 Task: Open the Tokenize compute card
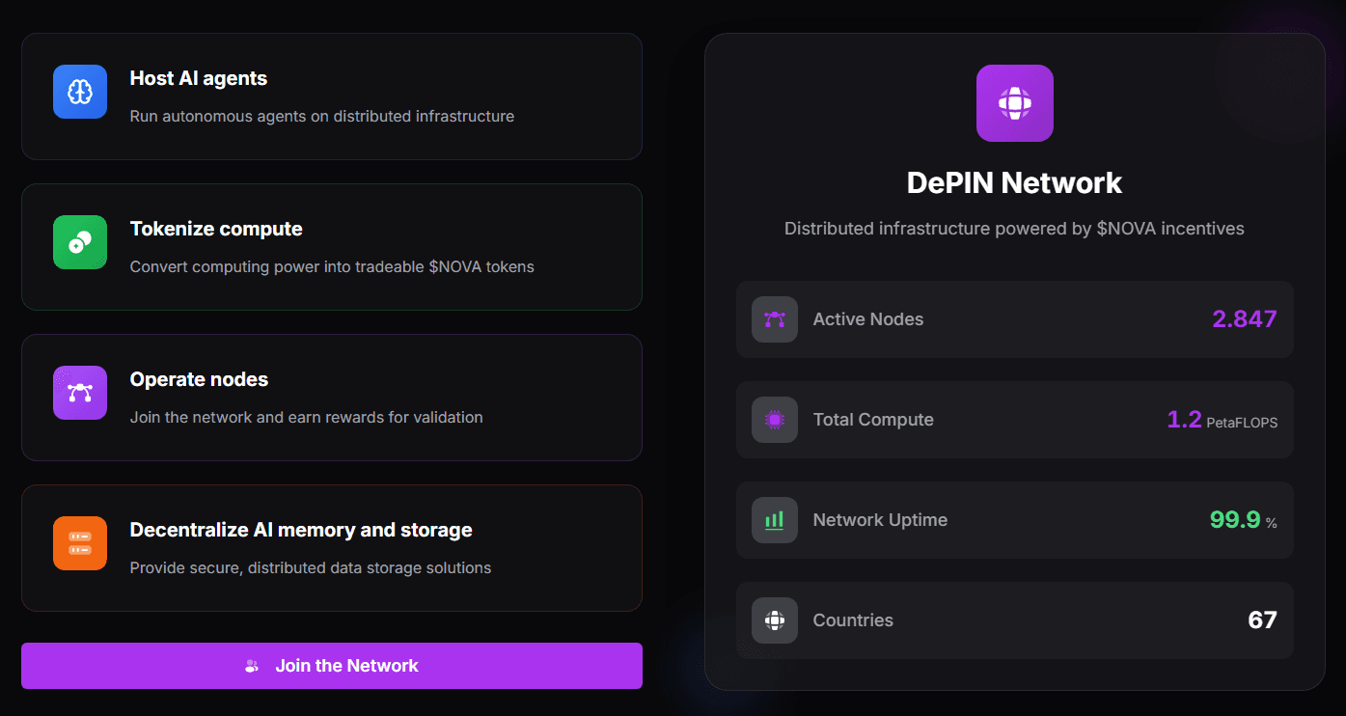click(332, 247)
